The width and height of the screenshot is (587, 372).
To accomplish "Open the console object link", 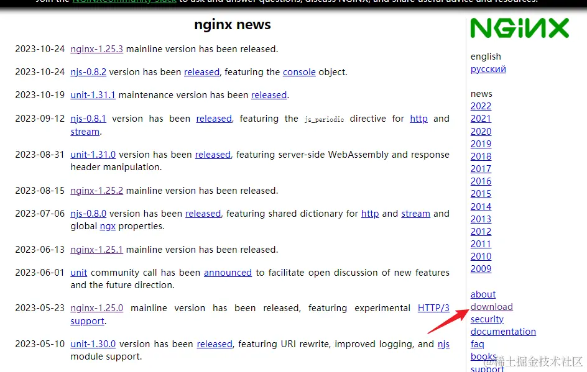I will coord(299,72).
